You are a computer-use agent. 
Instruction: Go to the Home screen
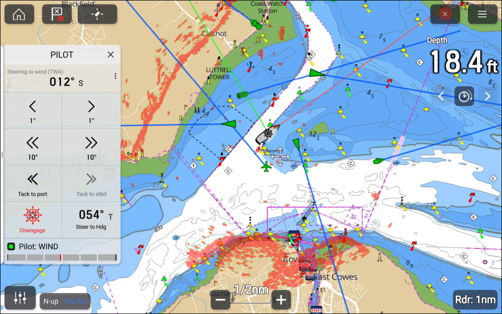click(19, 14)
